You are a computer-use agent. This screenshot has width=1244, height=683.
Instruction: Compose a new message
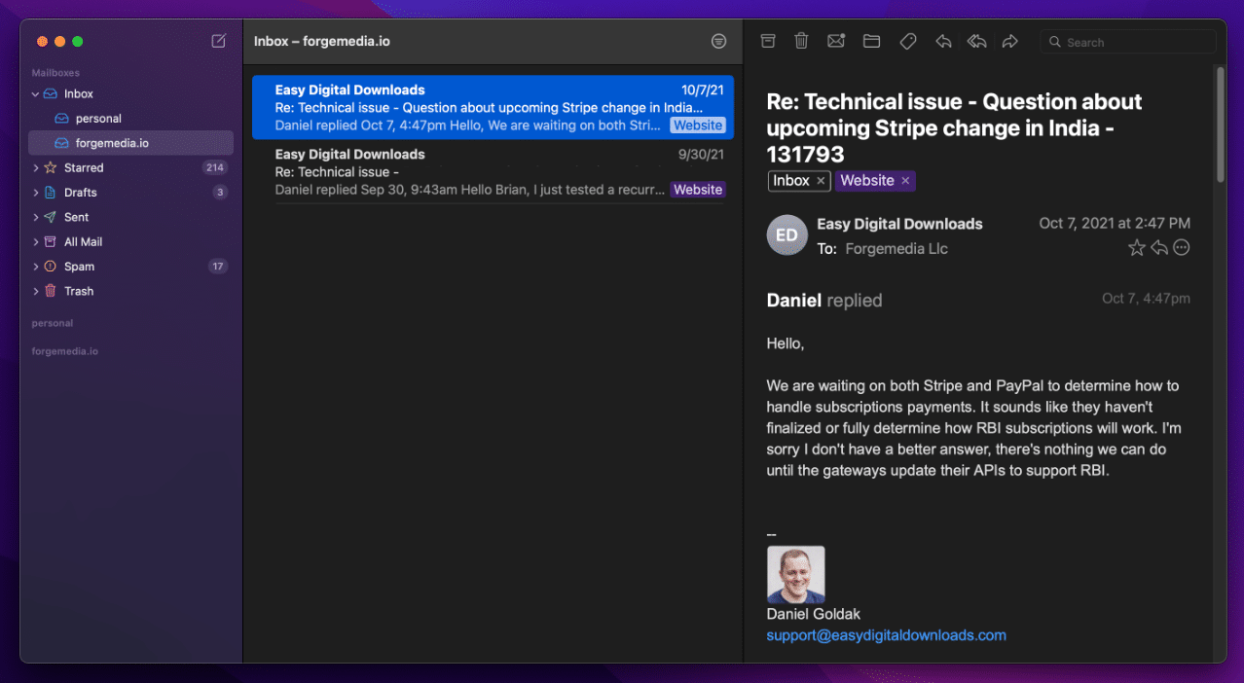[x=216, y=41]
